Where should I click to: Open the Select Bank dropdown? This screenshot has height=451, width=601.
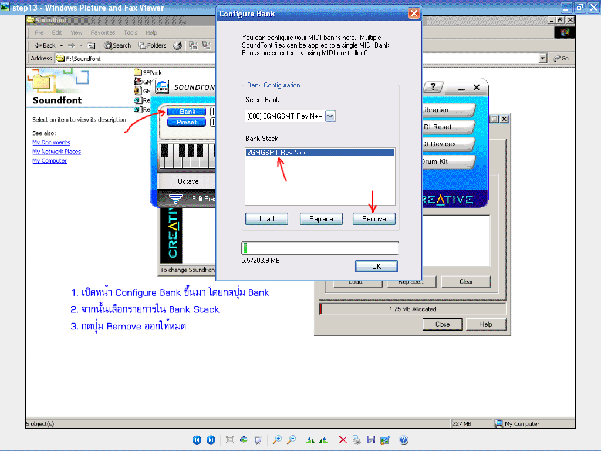click(330, 116)
